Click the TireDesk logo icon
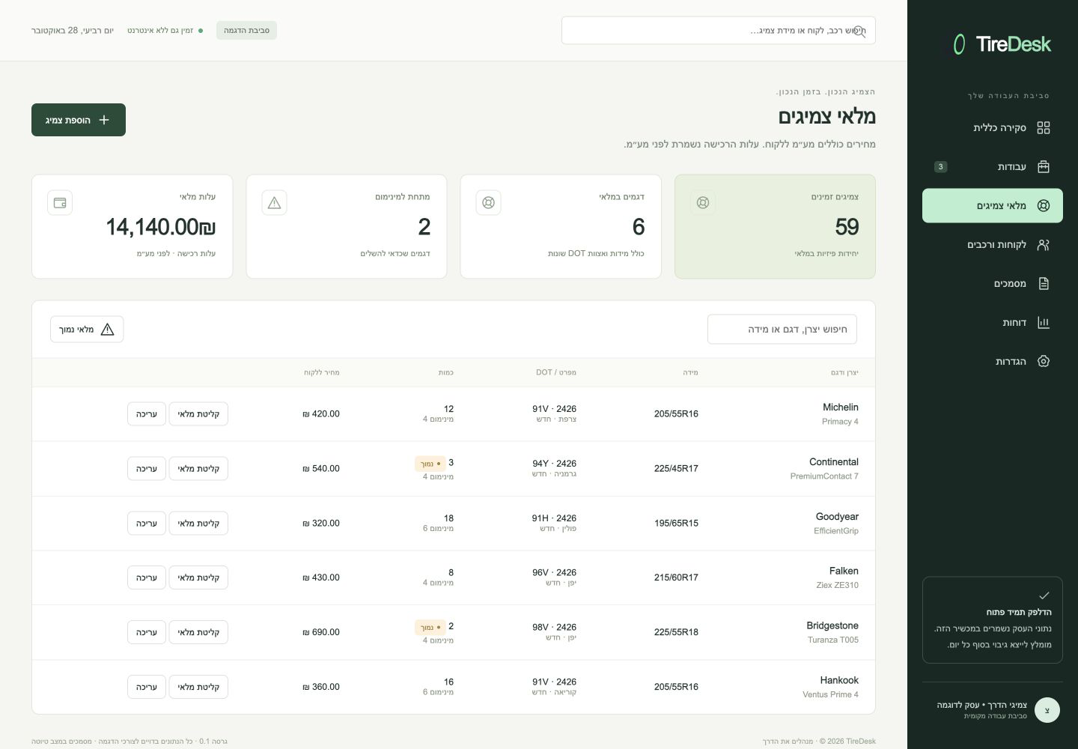This screenshot has width=1078, height=749. 959,44
